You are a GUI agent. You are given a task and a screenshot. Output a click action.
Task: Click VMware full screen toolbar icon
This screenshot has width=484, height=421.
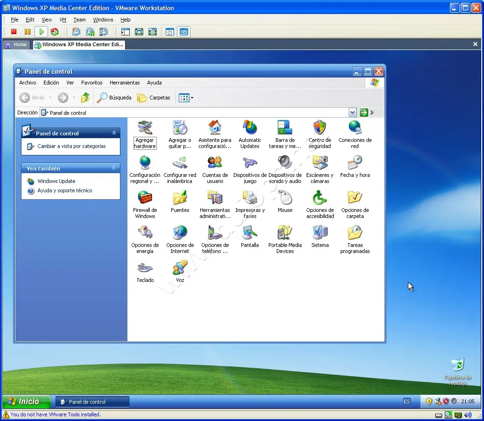click(x=153, y=32)
